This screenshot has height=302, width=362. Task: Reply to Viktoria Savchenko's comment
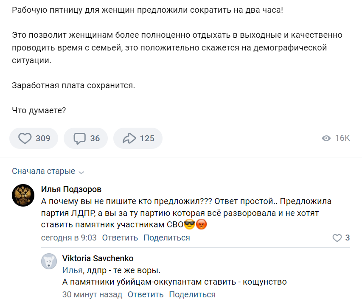coord(146,294)
